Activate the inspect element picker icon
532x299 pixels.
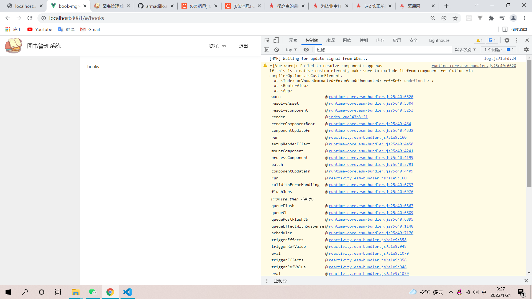click(x=267, y=40)
